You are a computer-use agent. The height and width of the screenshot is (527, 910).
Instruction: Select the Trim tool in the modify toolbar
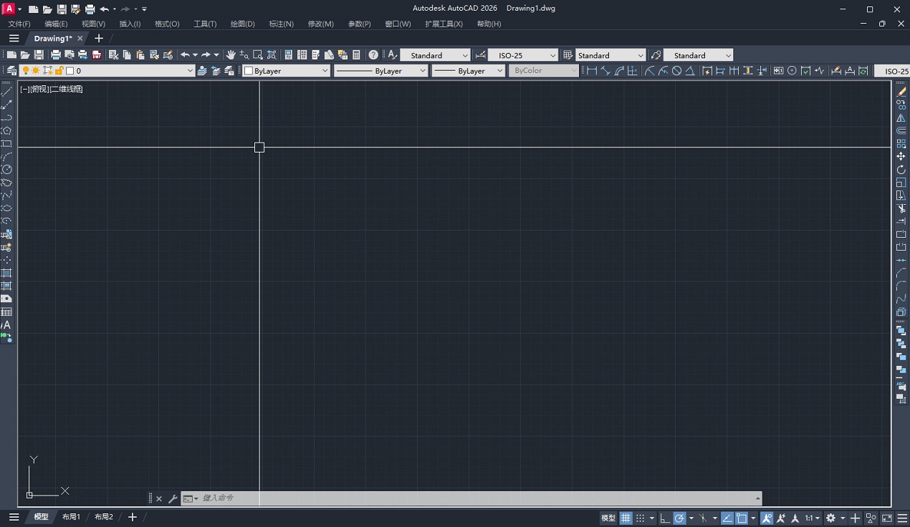coord(901,208)
